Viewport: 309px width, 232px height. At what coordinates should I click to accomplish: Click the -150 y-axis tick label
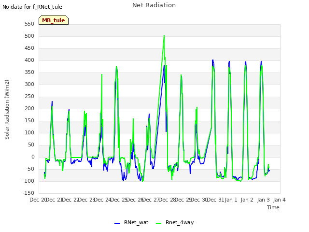click(x=28, y=193)
